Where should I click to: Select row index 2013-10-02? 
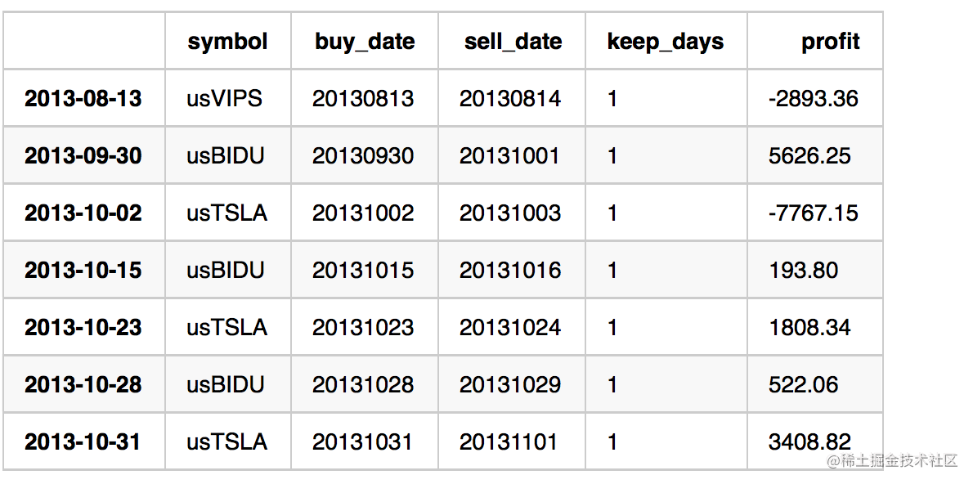point(83,213)
